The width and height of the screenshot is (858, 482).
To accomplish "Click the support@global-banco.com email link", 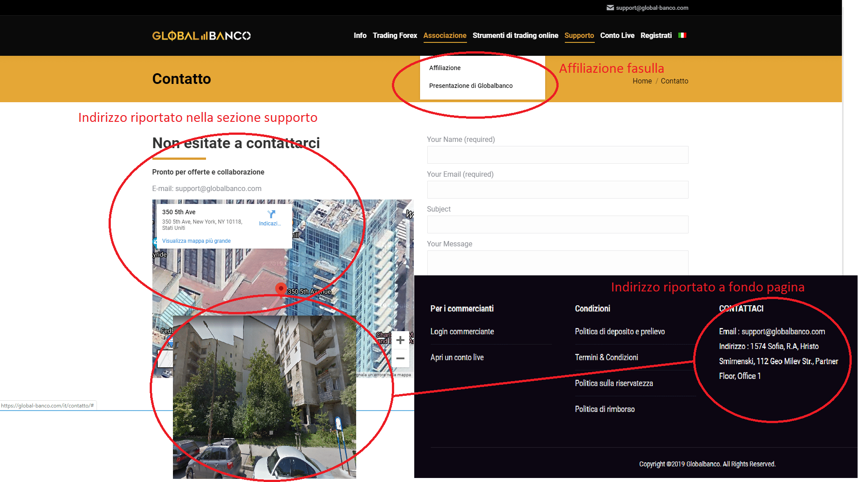I will 652,8.
